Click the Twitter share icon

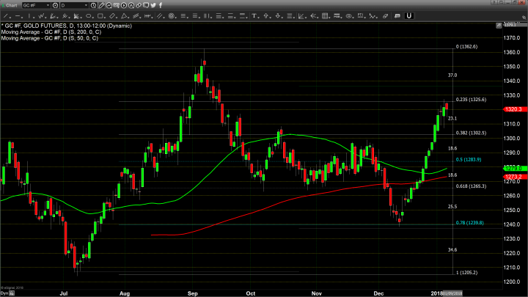click(153, 5)
